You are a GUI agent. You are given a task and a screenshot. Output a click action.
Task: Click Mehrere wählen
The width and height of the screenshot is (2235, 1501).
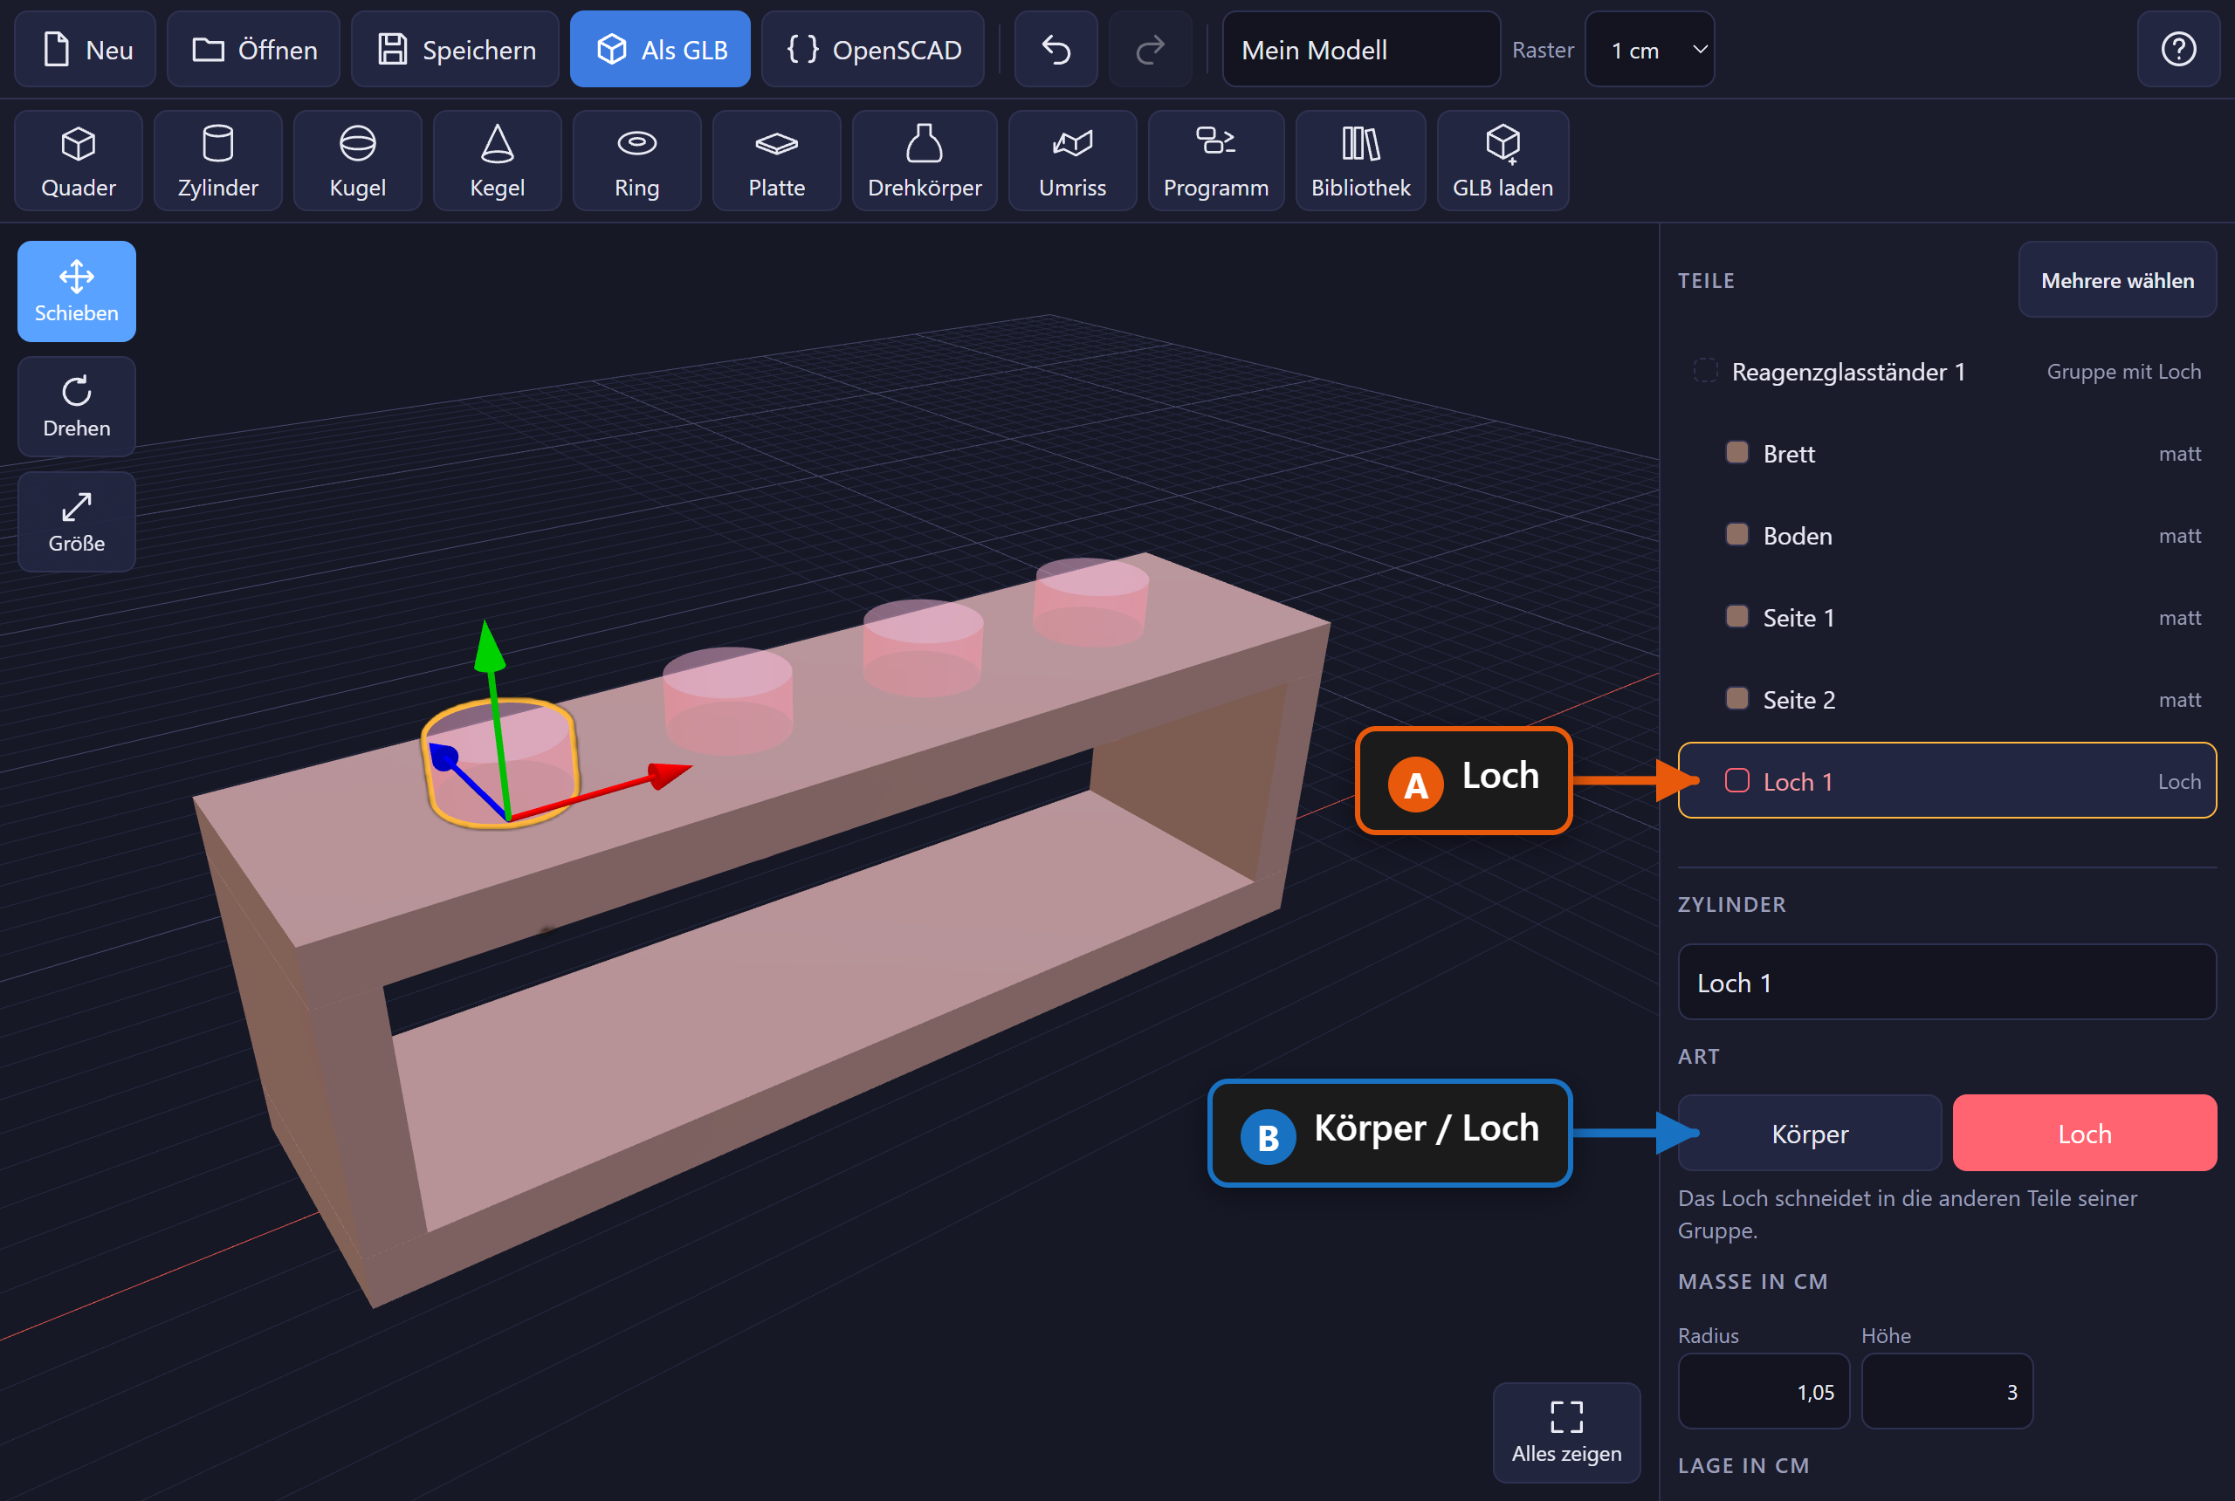[x=2117, y=279]
